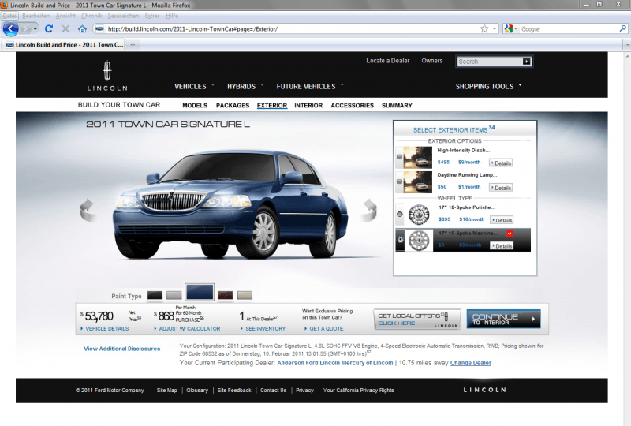Viewport: 631px width, 426px height.
Task: Expand the FUTURE VEHICLES navigation menu
Action: [310, 86]
